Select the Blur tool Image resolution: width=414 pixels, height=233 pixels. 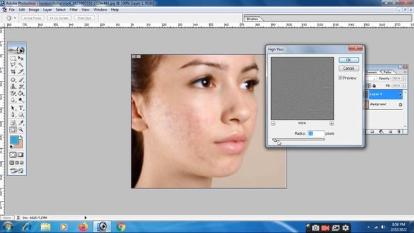[x=13, y=100]
